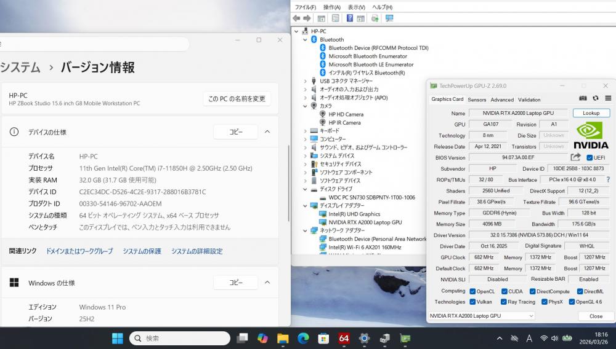Screen dimensions: 616x349
Task: Switch to the Advanced tab in GPU-Z
Action: click(x=502, y=100)
